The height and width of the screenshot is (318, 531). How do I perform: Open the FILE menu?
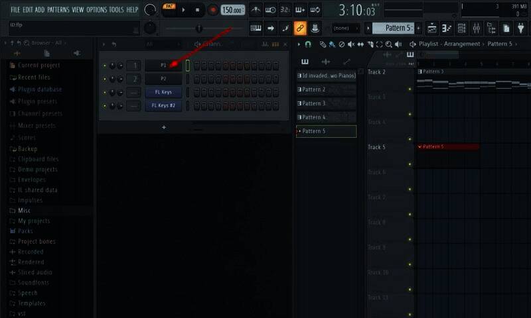click(x=15, y=10)
